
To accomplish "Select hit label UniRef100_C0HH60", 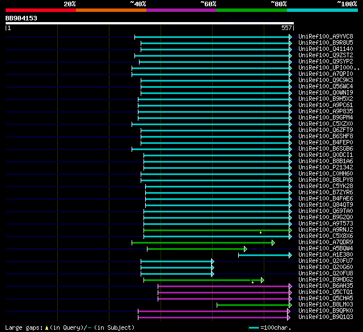I will (326, 174).
